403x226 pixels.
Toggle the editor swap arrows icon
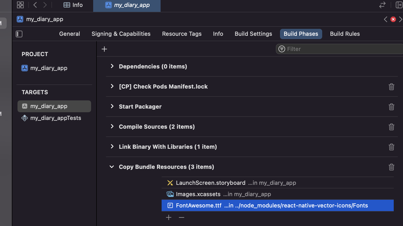(382, 5)
